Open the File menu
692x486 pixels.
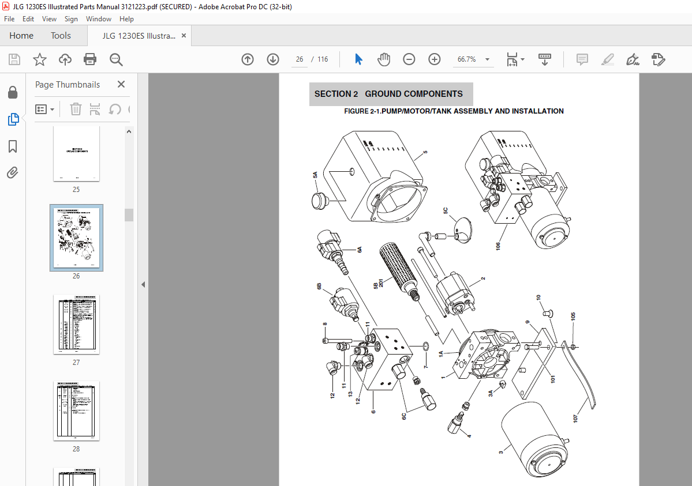9,19
